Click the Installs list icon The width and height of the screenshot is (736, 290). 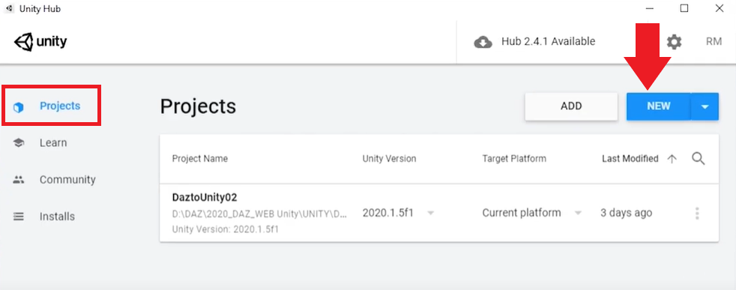pyautogui.click(x=18, y=217)
